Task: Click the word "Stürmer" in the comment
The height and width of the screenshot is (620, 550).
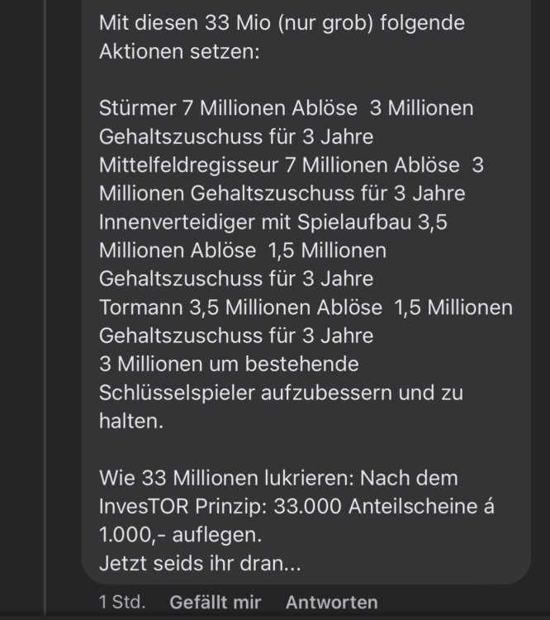Action: click(137, 108)
